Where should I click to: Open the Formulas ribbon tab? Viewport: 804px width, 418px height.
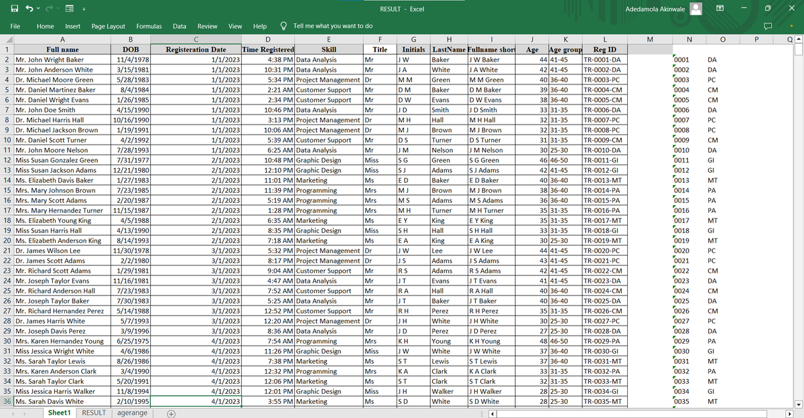pyautogui.click(x=149, y=26)
